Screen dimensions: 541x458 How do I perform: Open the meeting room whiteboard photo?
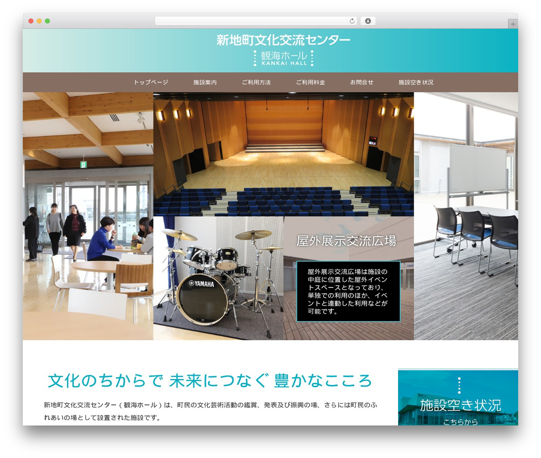pyautogui.click(x=466, y=216)
